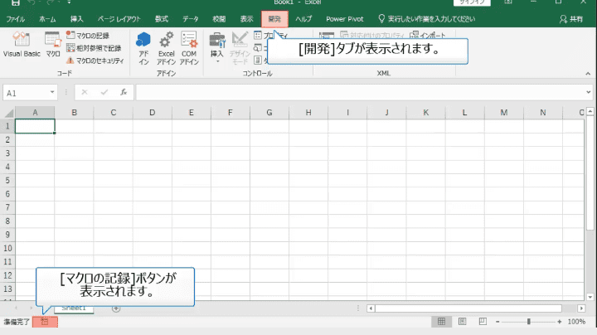Open the ページレイアウト tab
Screen dimensions: 597x335
[119, 19]
